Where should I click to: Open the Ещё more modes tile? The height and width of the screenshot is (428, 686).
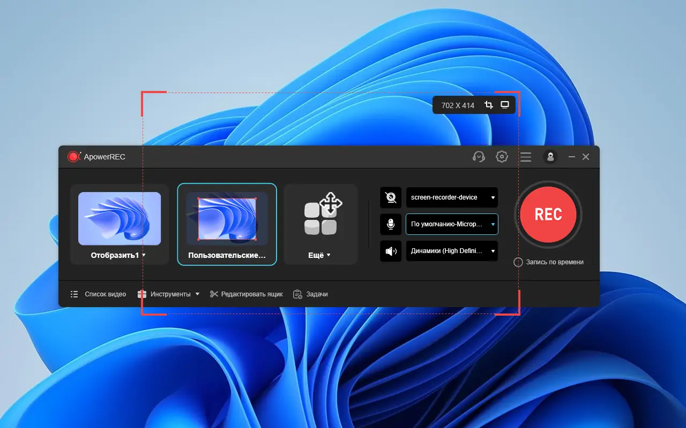point(320,225)
